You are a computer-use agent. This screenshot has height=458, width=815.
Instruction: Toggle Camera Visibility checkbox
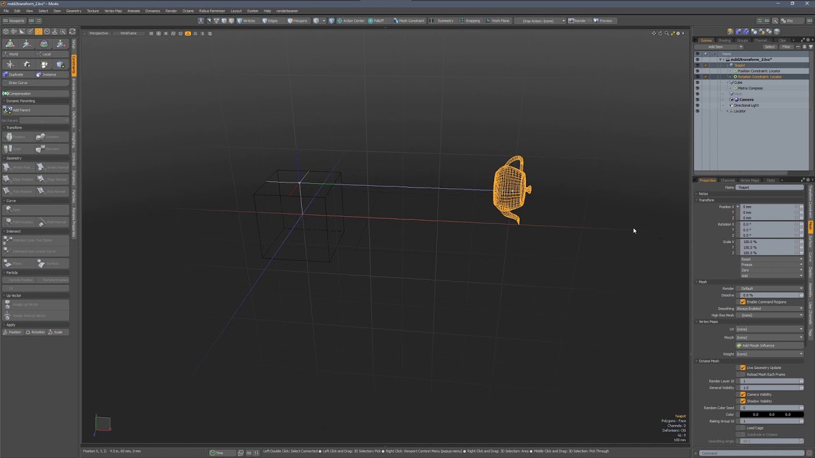[742, 394]
